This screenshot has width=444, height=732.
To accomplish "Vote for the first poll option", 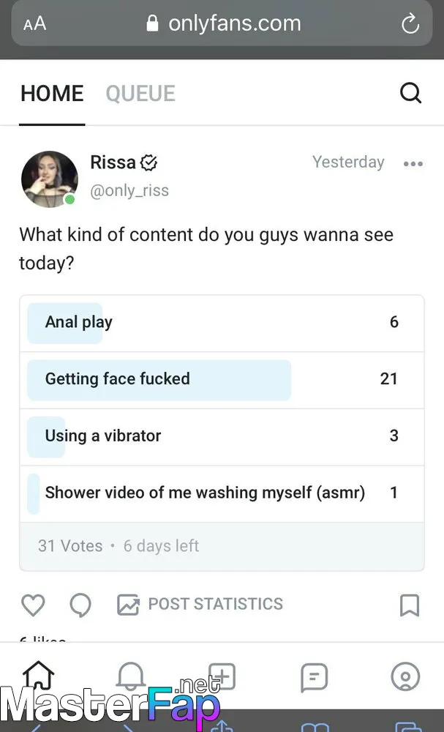I will 222,323.
